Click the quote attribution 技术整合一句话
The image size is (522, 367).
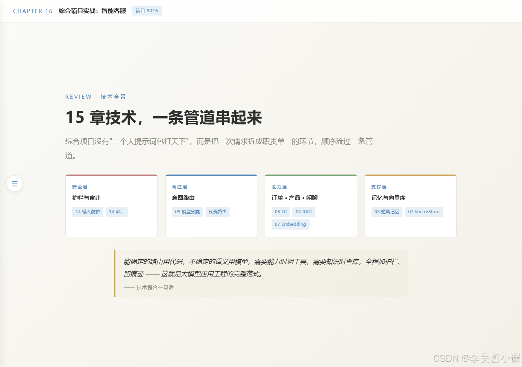tap(149, 287)
